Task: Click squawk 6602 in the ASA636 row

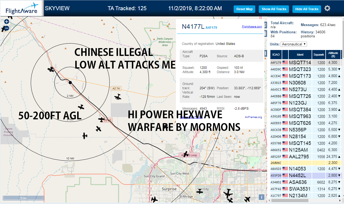Action: [x=321, y=182]
